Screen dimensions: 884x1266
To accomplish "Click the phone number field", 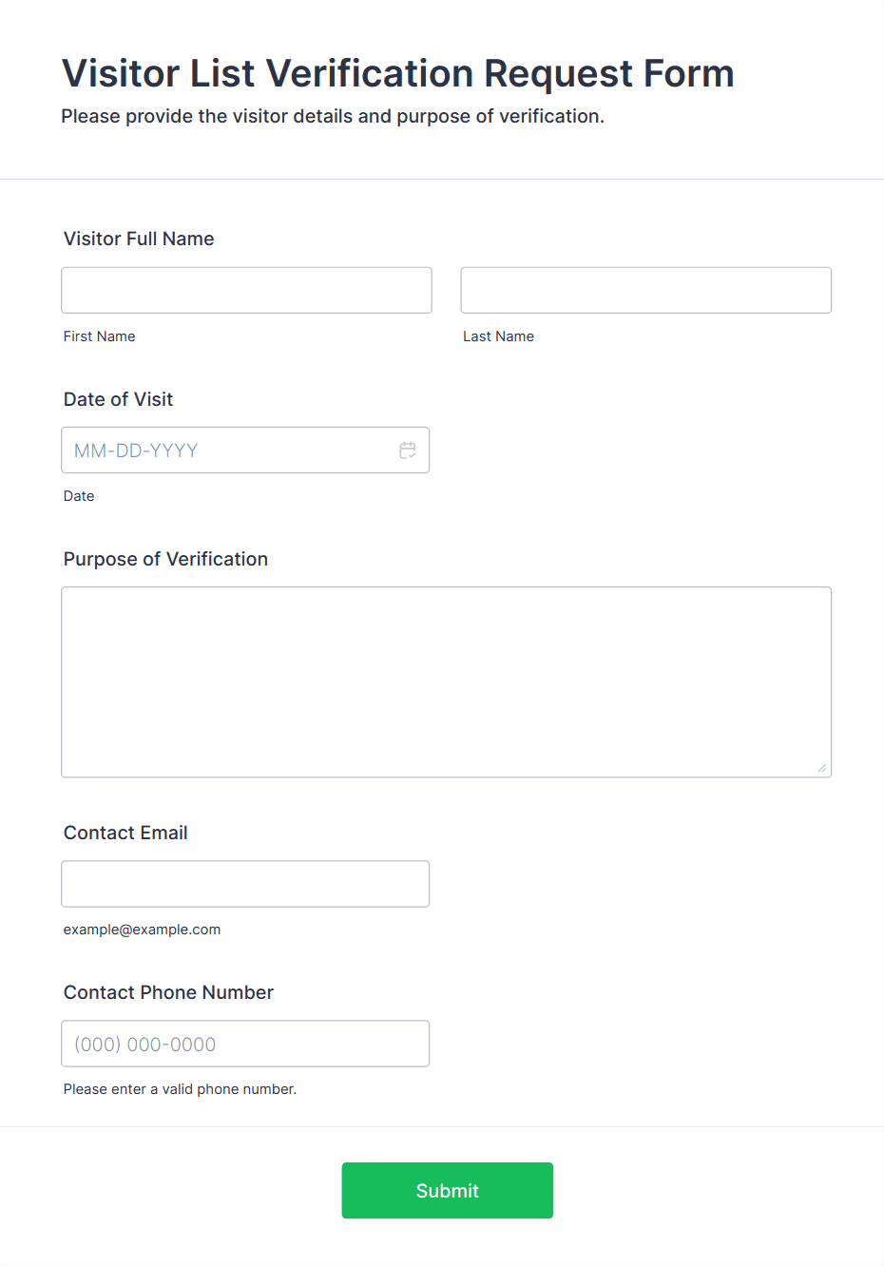I will [245, 1044].
